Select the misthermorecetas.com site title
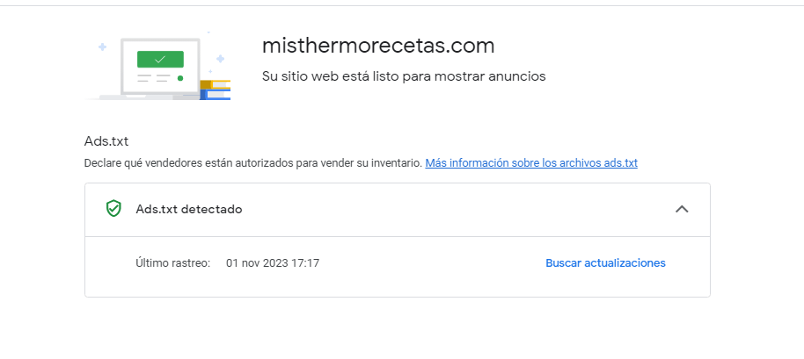Viewport: 804px width, 359px height. click(x=378, y=46)
